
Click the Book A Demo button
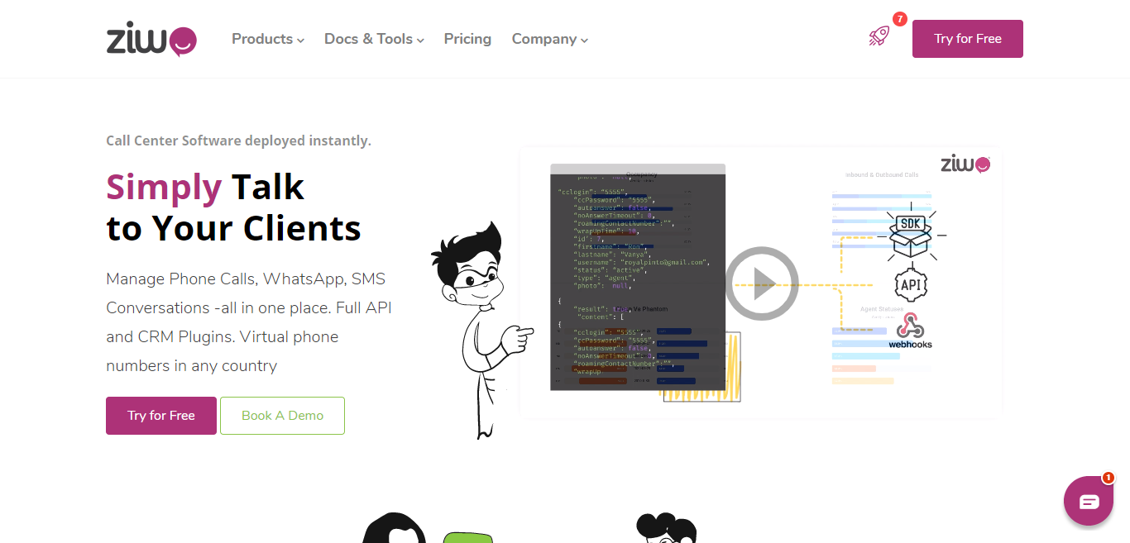click(282, 416)
